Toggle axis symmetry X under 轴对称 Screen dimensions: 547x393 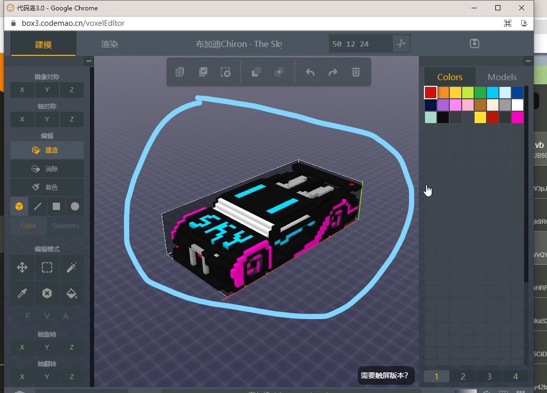[22, 119]
